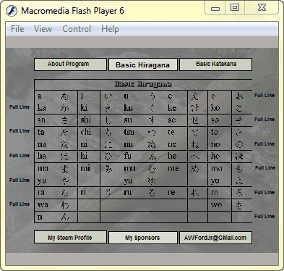Open the Control menu
The height and width of the screenshot is (271, 284).
(77, 29)
